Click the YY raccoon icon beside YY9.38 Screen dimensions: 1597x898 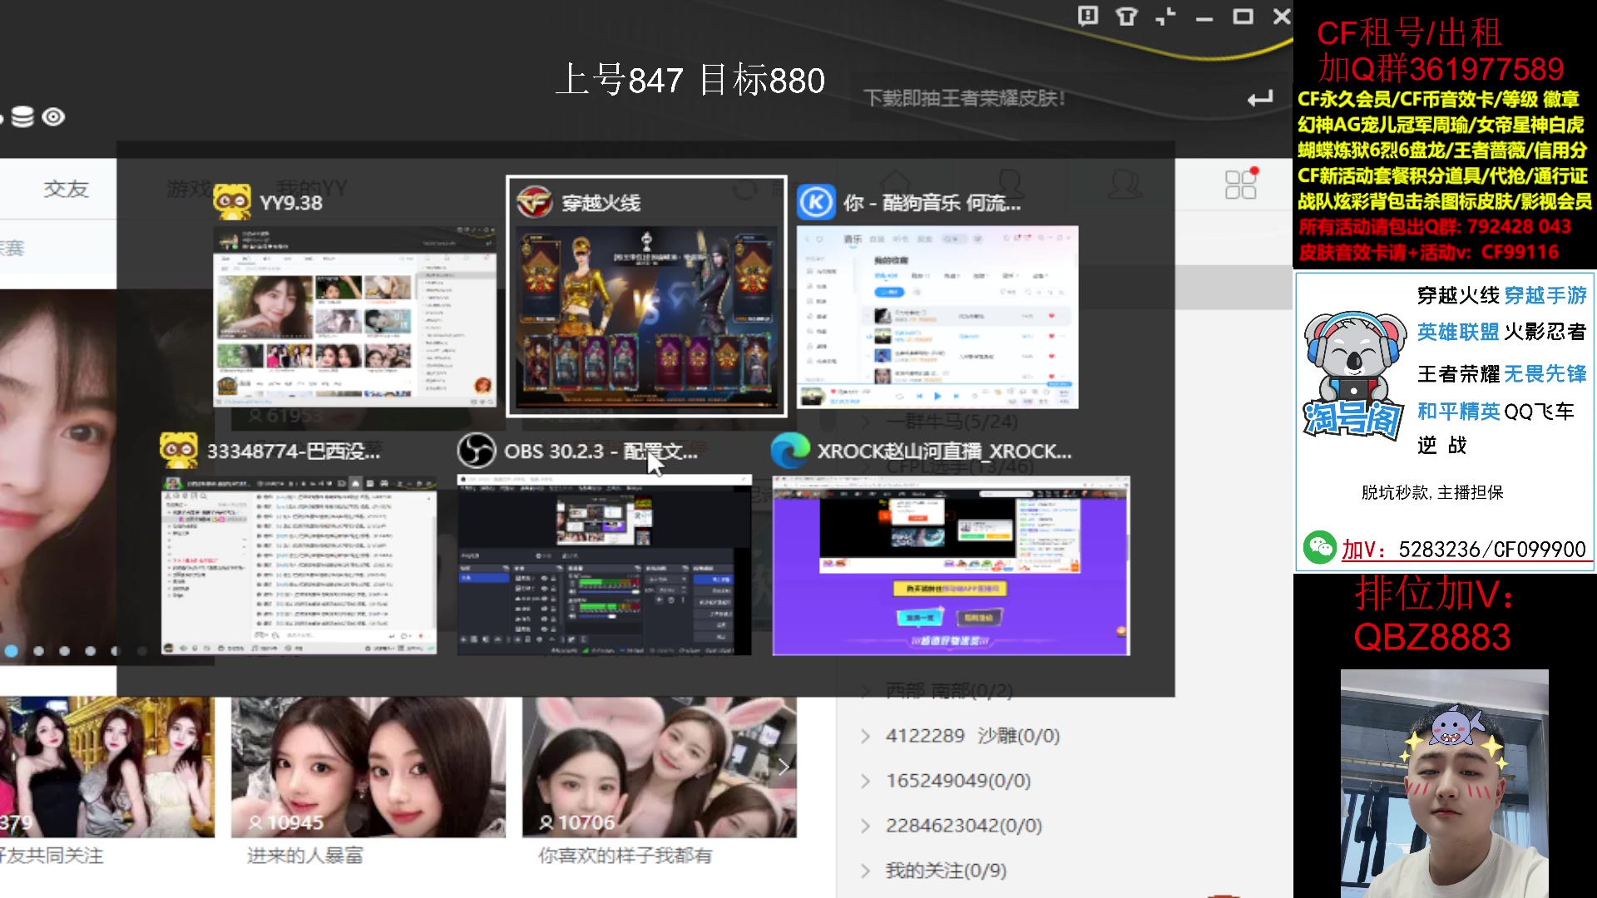pyautogui.click(x=232, y=202)
